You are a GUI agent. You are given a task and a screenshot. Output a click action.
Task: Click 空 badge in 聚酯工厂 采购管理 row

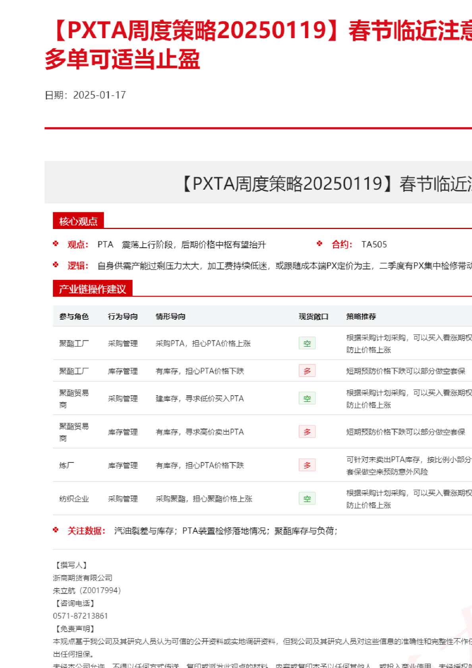click(x=307, y=344)
